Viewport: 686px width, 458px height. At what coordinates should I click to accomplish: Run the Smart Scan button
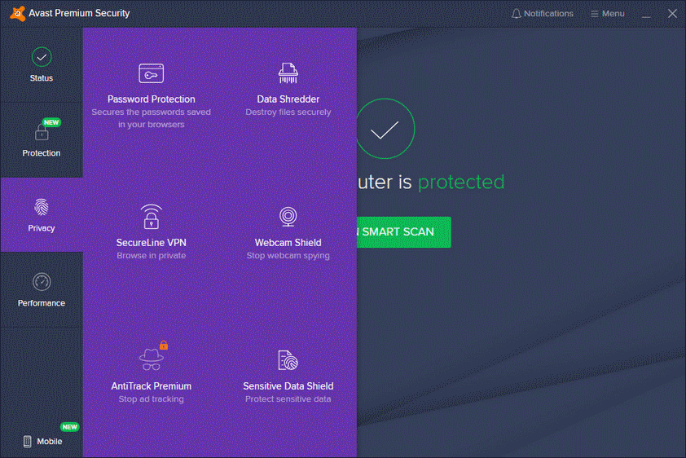pos(404,232)
